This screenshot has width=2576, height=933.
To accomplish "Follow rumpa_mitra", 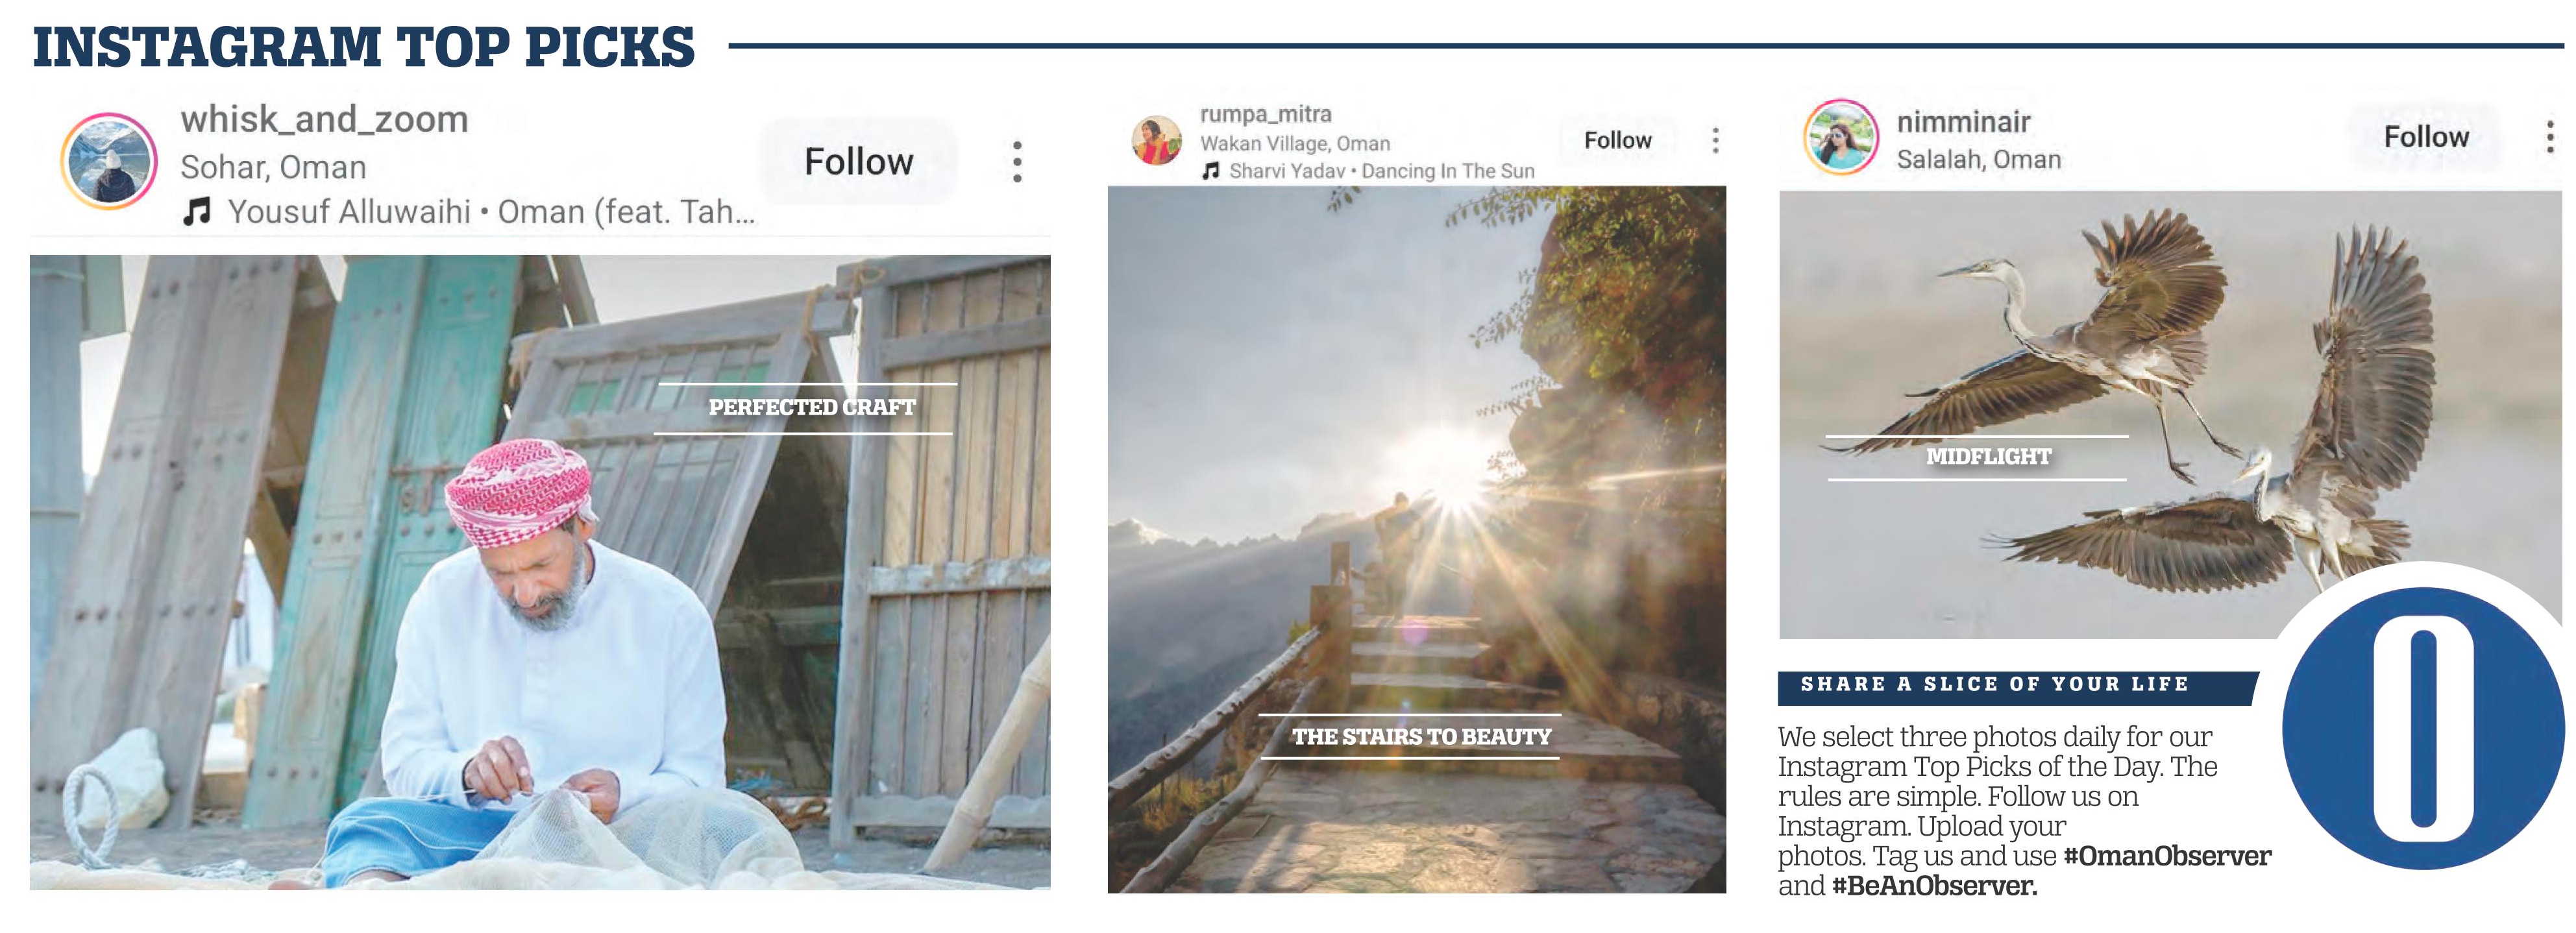I will tap(1618, 140).
